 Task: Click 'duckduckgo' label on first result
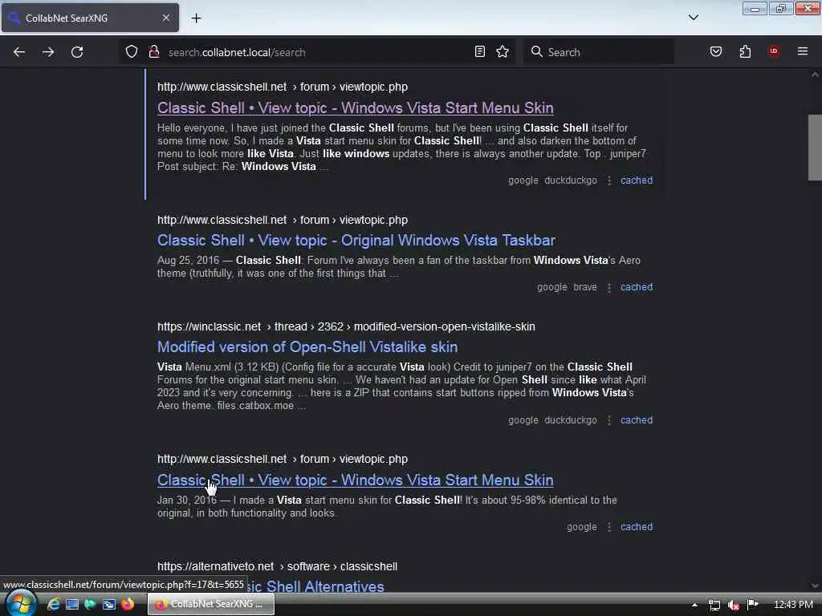571,180
